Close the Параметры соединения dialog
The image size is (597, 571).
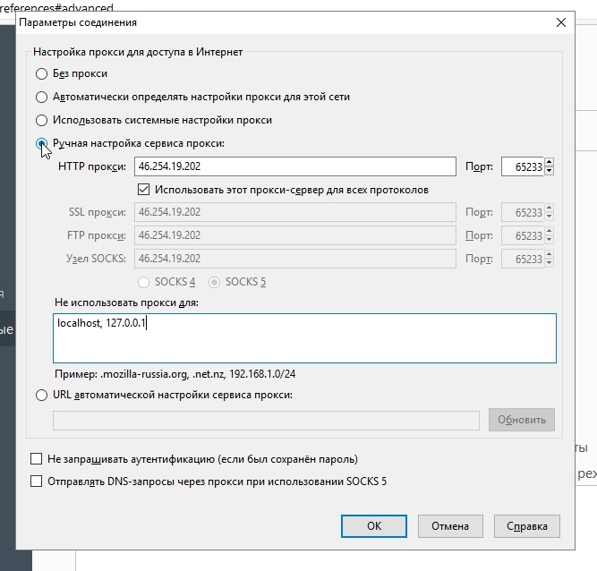[561, 22]
